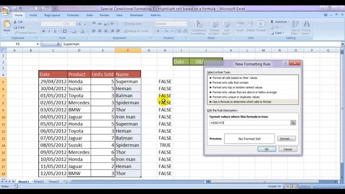
Task: Click the dialog help question mark
Action: (286, 63)
